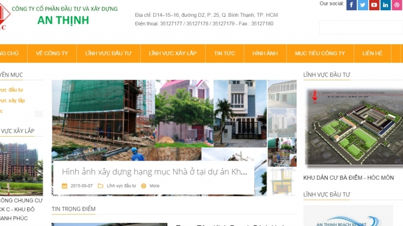Open the VỀ CÔNG TY menu

tap(52, 53)
